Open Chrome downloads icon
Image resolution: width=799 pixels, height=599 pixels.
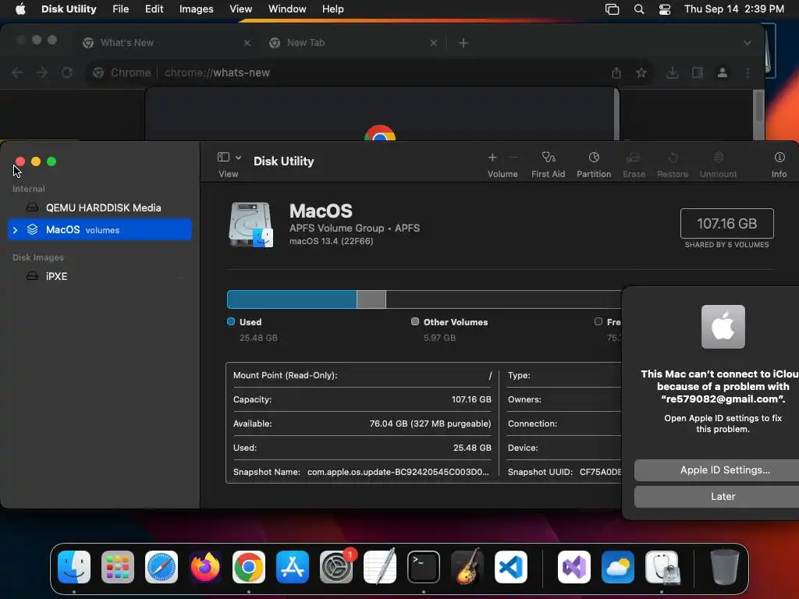click(673, 73)
